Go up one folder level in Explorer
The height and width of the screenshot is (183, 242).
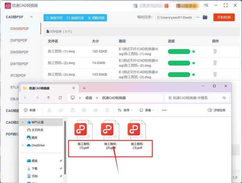pos(48,98)
